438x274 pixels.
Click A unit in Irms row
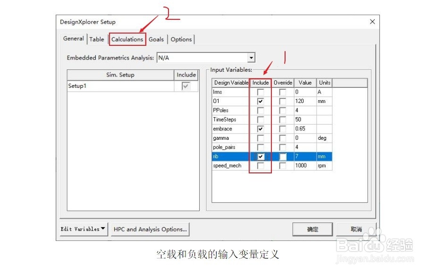point(319,92)
